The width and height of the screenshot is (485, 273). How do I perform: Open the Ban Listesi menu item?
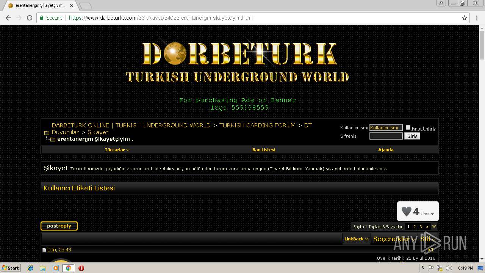[264, 150]
